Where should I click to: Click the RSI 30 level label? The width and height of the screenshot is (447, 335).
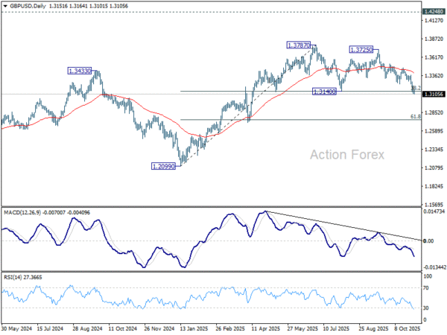[x=426, y=308]
